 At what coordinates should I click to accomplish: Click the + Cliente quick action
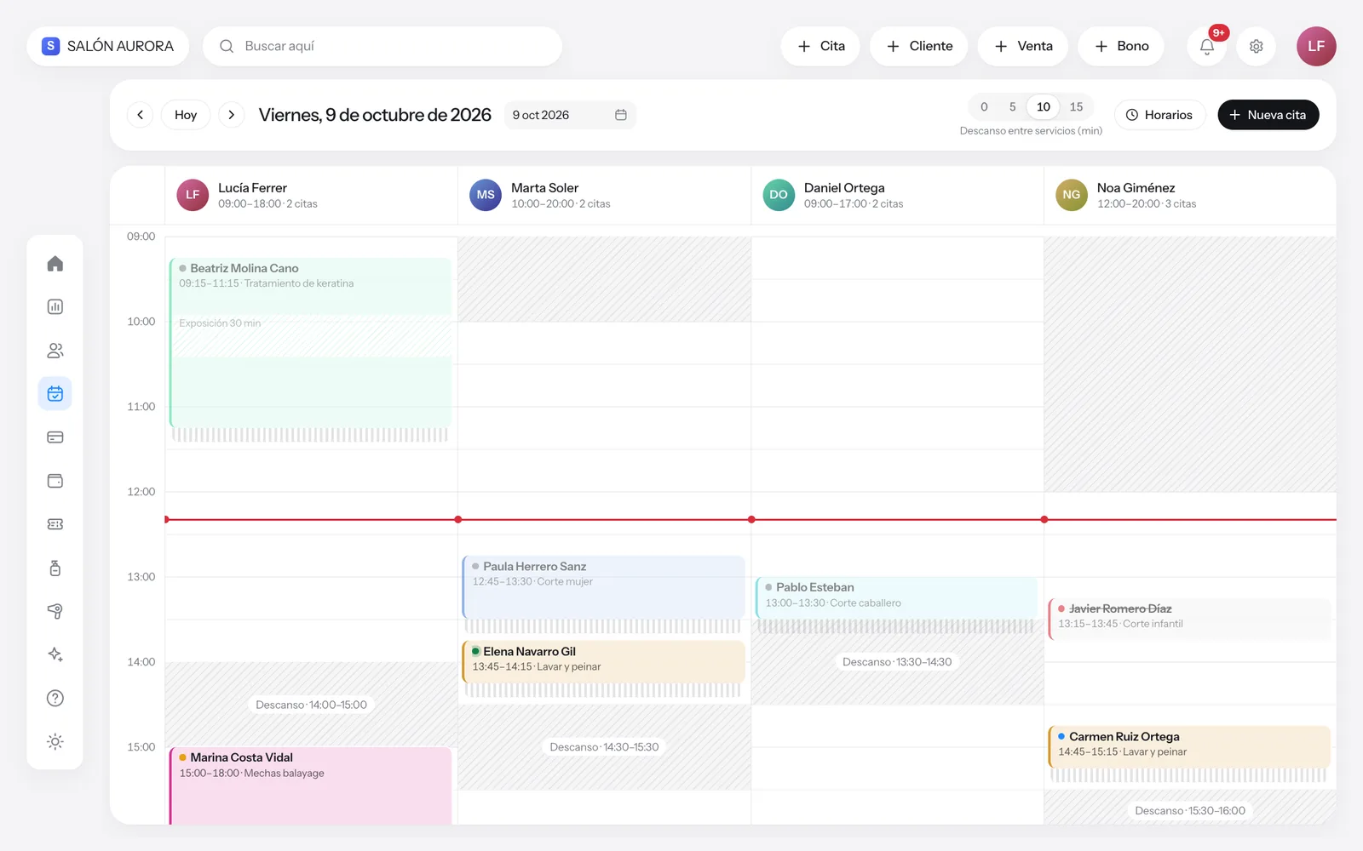[x=919, y=46]
